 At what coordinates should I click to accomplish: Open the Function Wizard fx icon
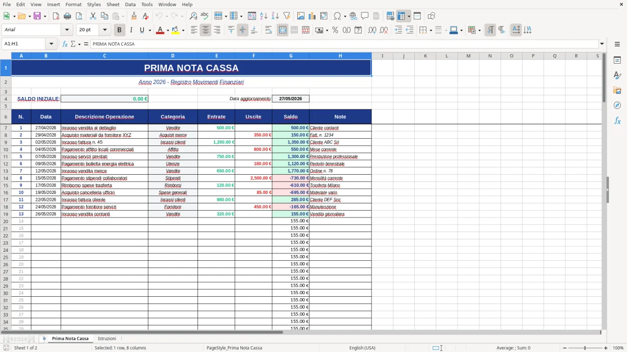pyautogui.click(x=65, y=44)
